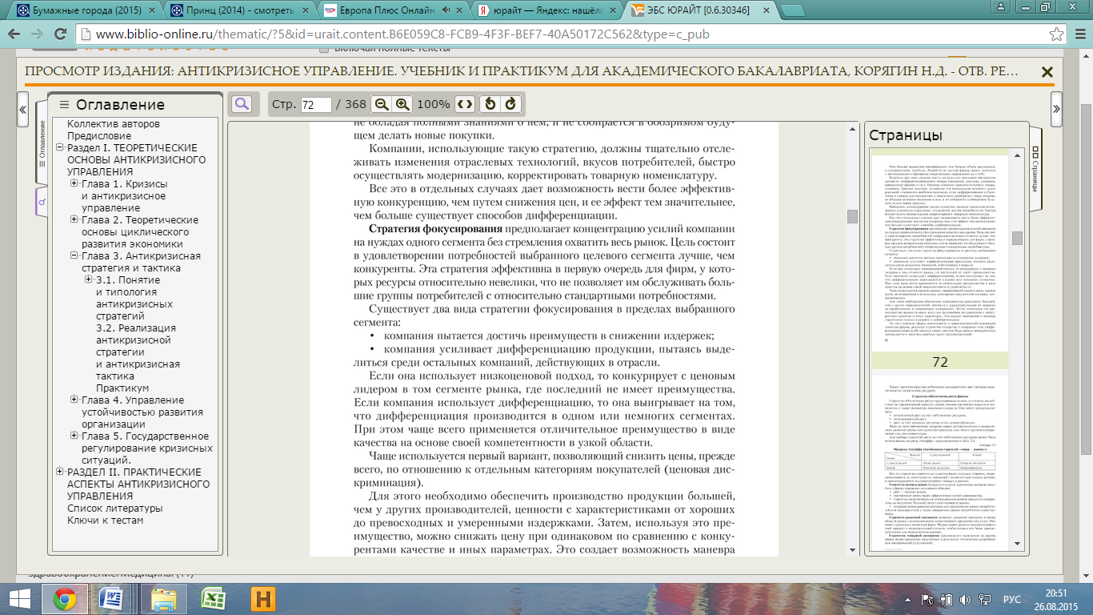Expand Глава 2 Теоретические основы node
1093x615 pixels.
74,220
